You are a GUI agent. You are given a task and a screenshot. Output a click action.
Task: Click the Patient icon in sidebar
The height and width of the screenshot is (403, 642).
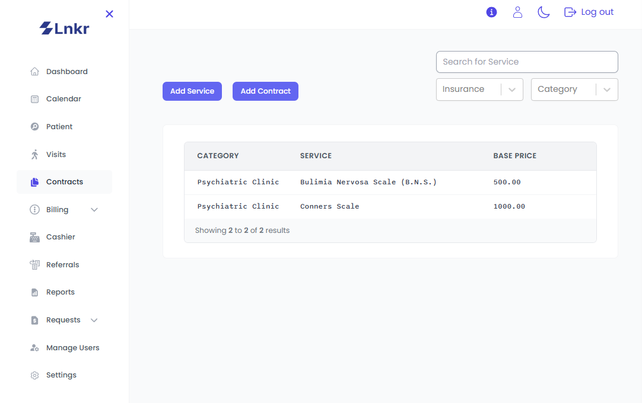tap(35, 127)
